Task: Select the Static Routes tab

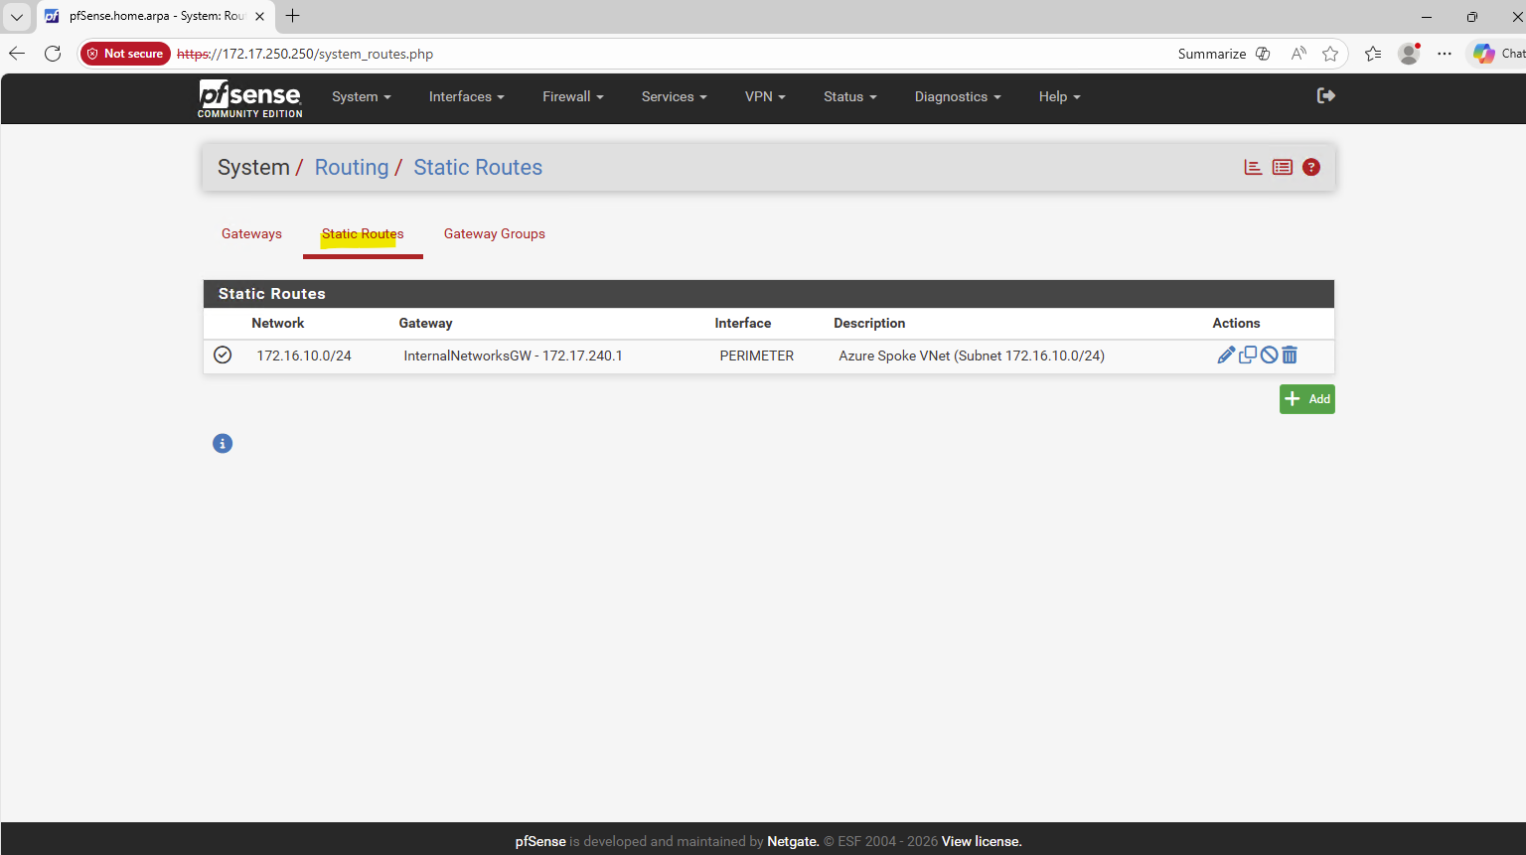Action: point(363,234)
